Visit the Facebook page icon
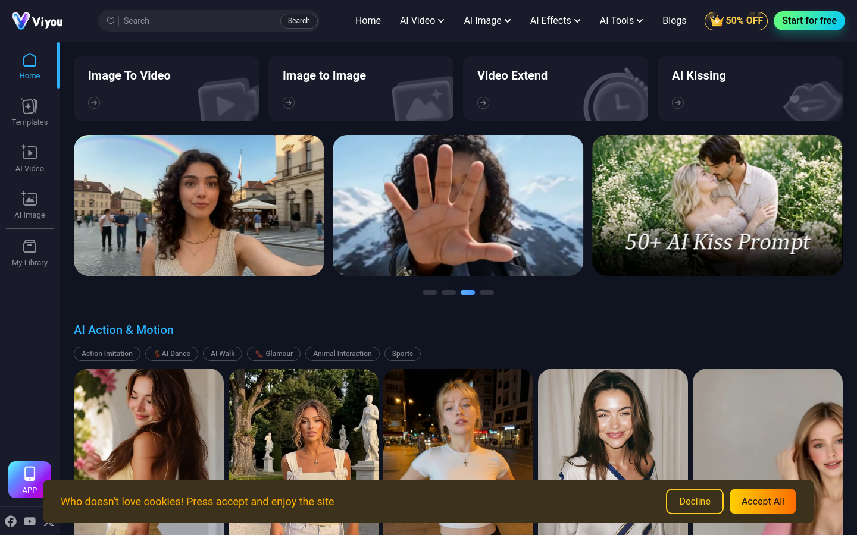Image resolution: width=857 pixels, height=535 pixels. (11, 521)
